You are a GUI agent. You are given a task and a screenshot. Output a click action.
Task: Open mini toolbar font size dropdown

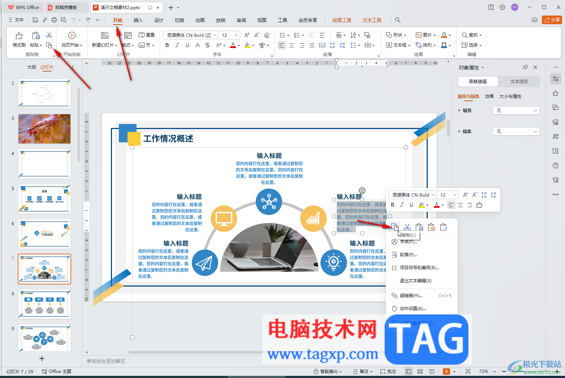pyautogui.click(x=455, y=195)
